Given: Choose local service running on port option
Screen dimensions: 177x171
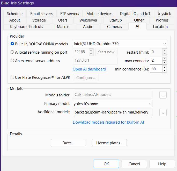Looking at the screenshot, I should [x=12, y=52].
